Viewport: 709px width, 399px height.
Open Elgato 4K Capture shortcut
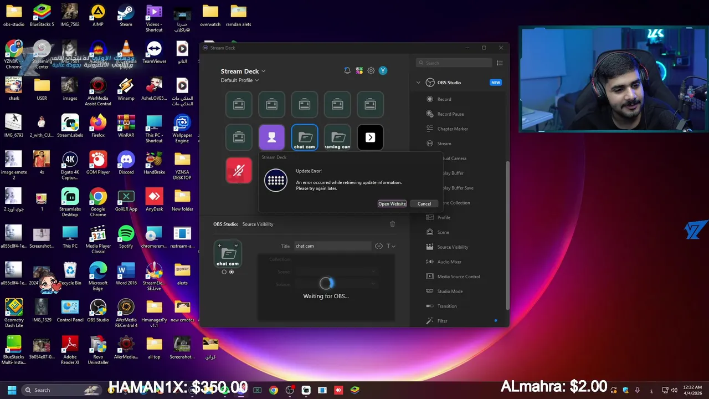70,166
